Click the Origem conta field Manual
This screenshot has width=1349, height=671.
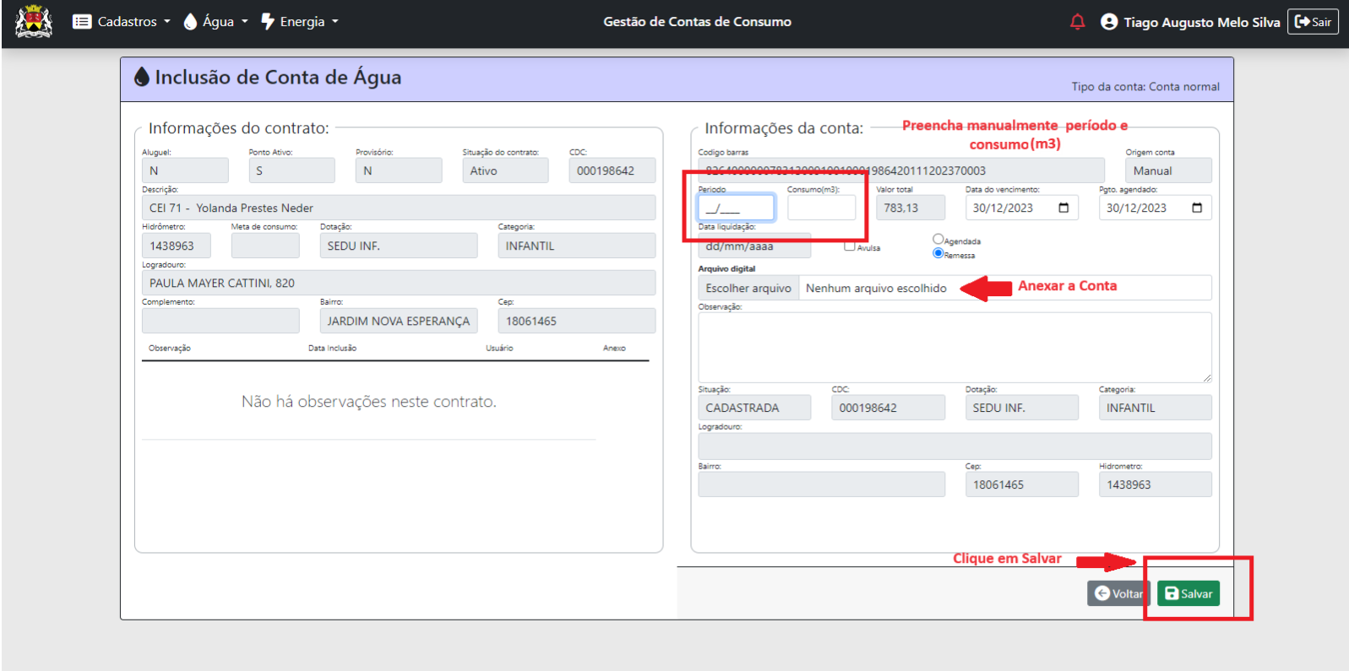[1168, 170]
